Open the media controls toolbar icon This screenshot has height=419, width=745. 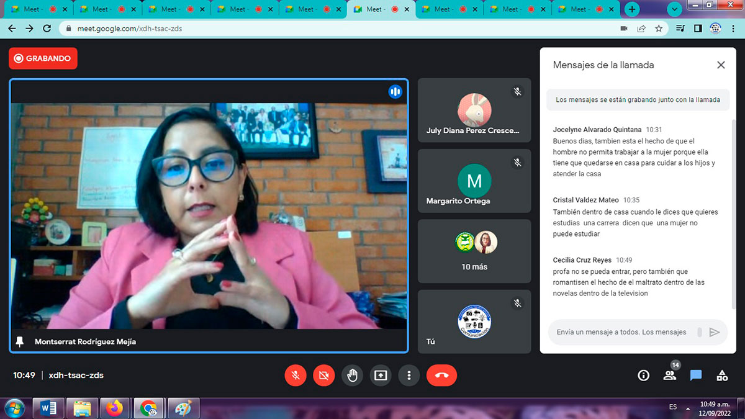pos(681,29)
